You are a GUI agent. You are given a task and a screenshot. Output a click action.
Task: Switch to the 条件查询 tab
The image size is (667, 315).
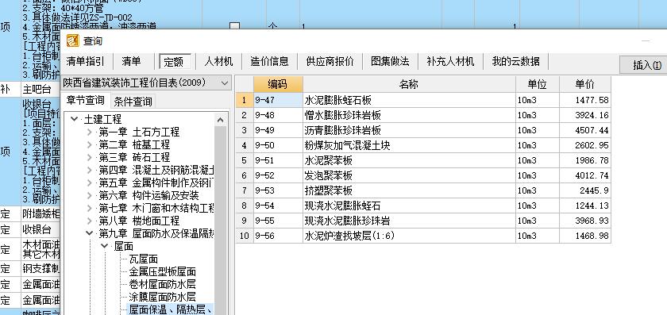coord(133,102)
